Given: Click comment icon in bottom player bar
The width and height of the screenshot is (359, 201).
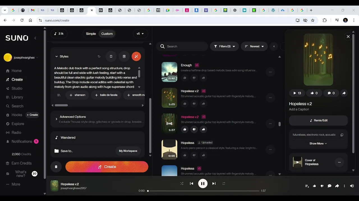Looking at the screenshot, I should [x=330, y=186].
